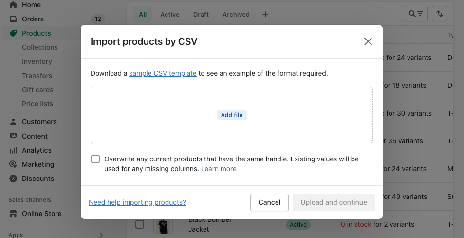Screen dimensions: 464x238
Task: Enable overwrite current products checkbox
Action: pyautogui.click(x=95, y=159)
